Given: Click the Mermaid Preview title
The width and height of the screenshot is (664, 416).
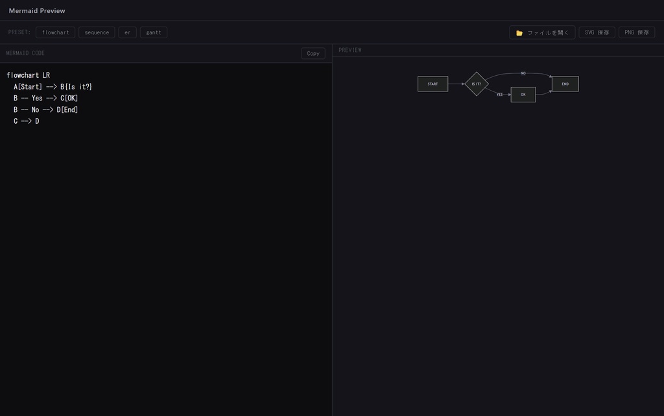Looking at the screenshot, I should pyautogui.click(x=37, y=10).
